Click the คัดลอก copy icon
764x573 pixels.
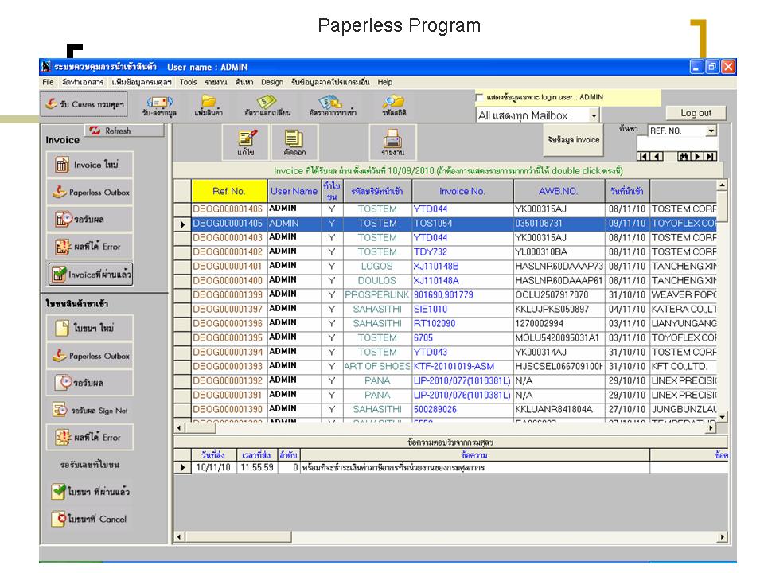click(296, 142)
